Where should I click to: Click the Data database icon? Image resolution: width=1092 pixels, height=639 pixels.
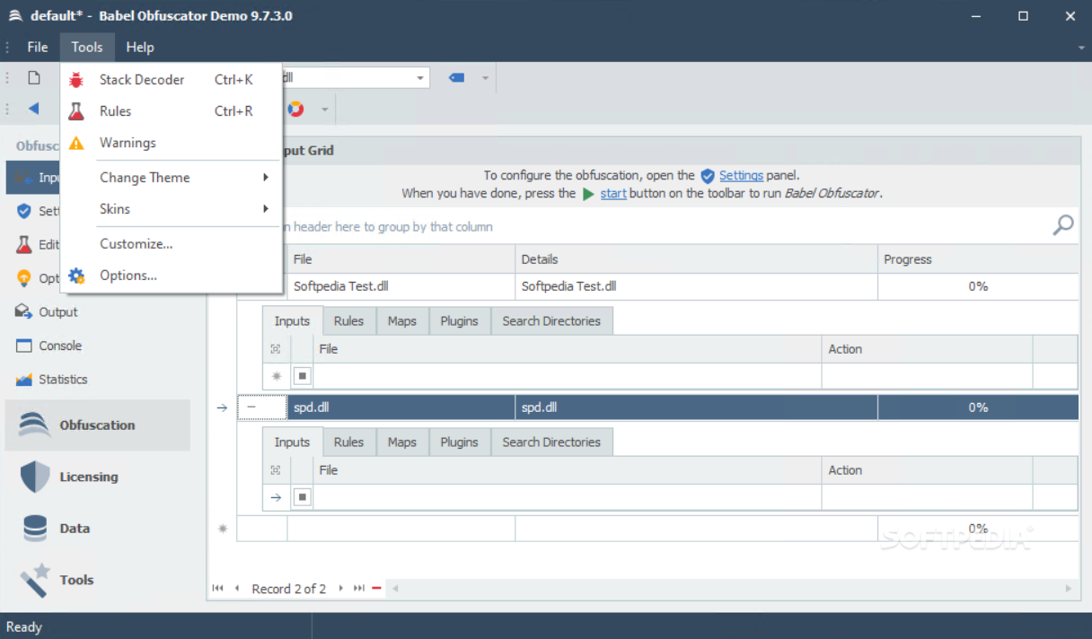tap(35, 529)
